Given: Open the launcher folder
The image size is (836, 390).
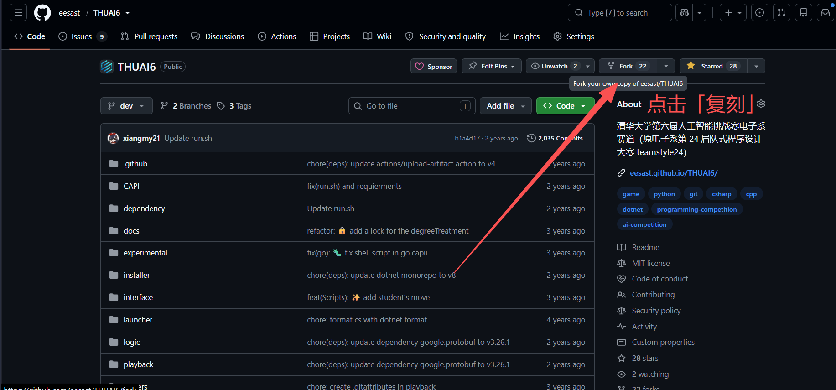Looking at the screenshot, I should point(138,320).
